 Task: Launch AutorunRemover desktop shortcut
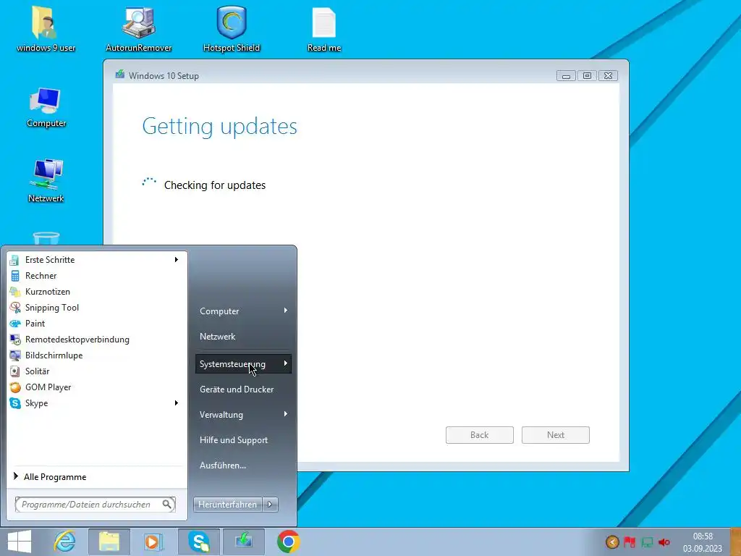138,29
